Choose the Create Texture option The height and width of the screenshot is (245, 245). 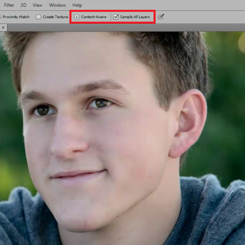point(38,17)
